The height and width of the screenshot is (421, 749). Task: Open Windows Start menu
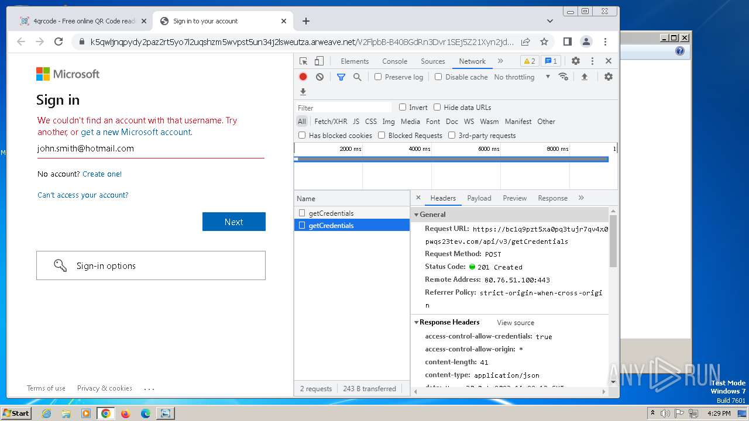pos(16,413)
